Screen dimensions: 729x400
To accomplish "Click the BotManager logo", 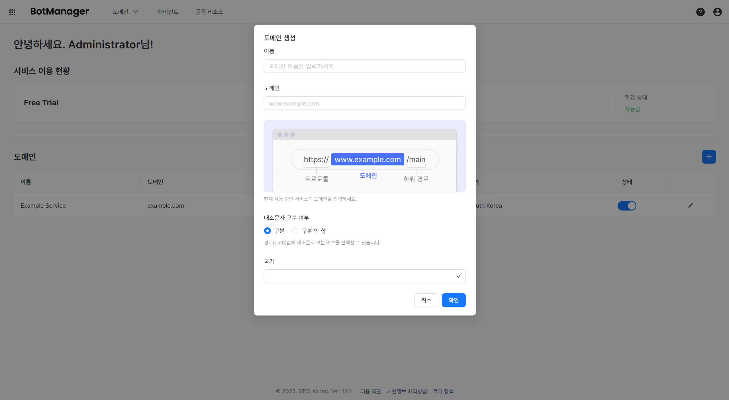I will tap(59, 12).
